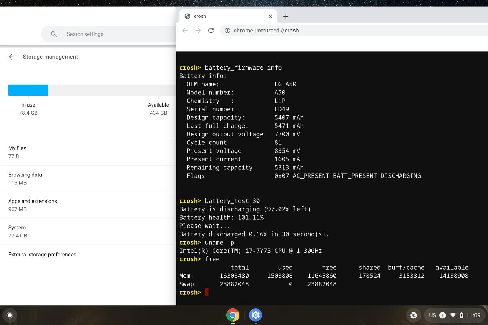Open the notification count badge
Screen dimensions: 488x325
[443, 315]
